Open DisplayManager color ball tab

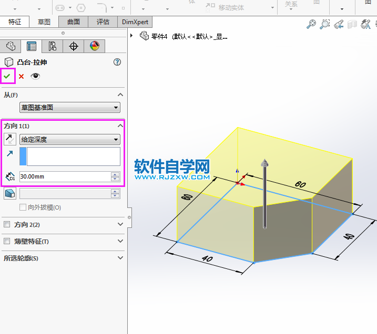pos(95,46)
